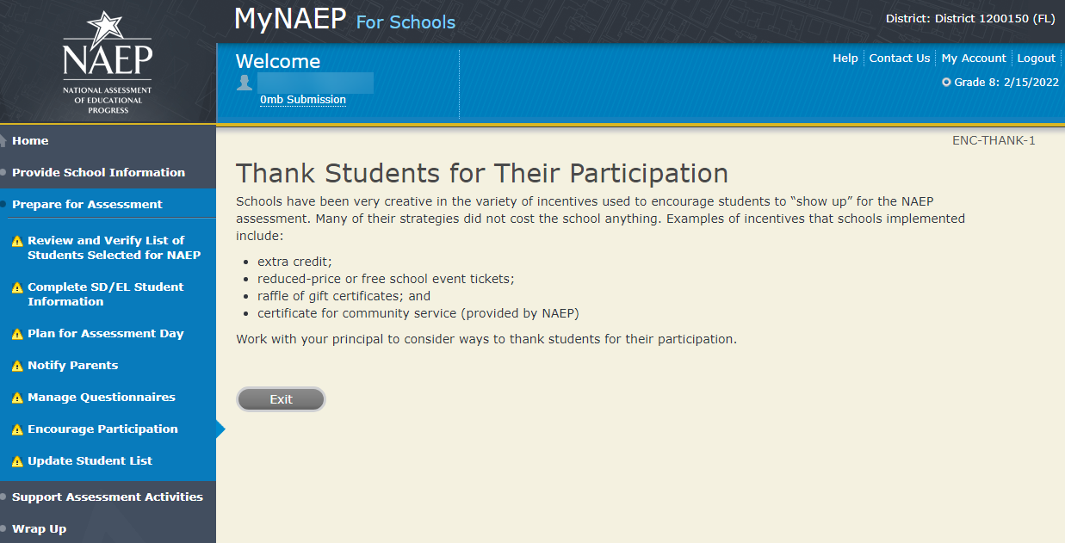
Task: Click the 0mb Submission link
Action: pos(303,100)
